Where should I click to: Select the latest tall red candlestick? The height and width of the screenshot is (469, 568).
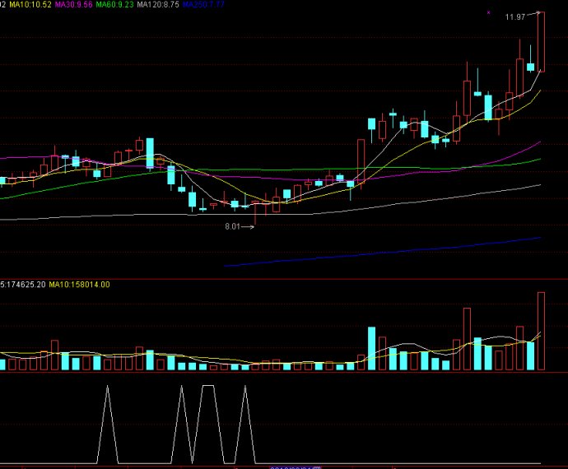click(x=541, y=41)
